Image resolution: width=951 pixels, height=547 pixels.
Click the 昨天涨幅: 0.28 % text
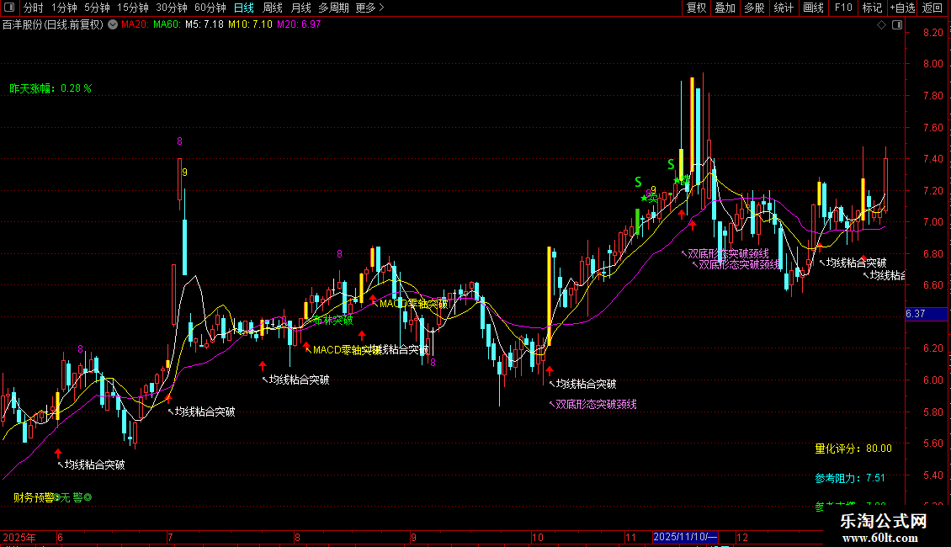50,88
